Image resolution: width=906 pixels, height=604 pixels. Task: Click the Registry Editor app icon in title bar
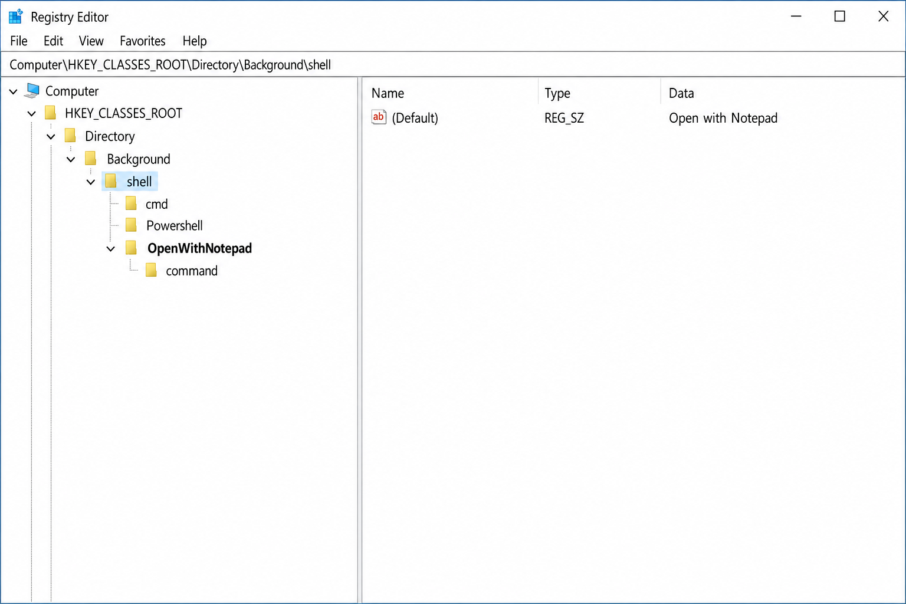click(16, 17)
